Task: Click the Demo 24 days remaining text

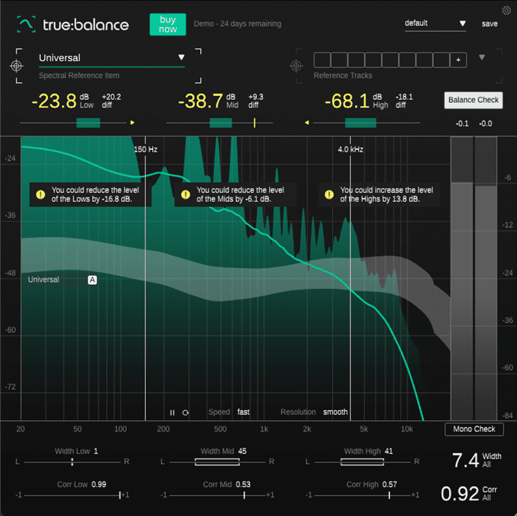Action: [x=238, y=24]
